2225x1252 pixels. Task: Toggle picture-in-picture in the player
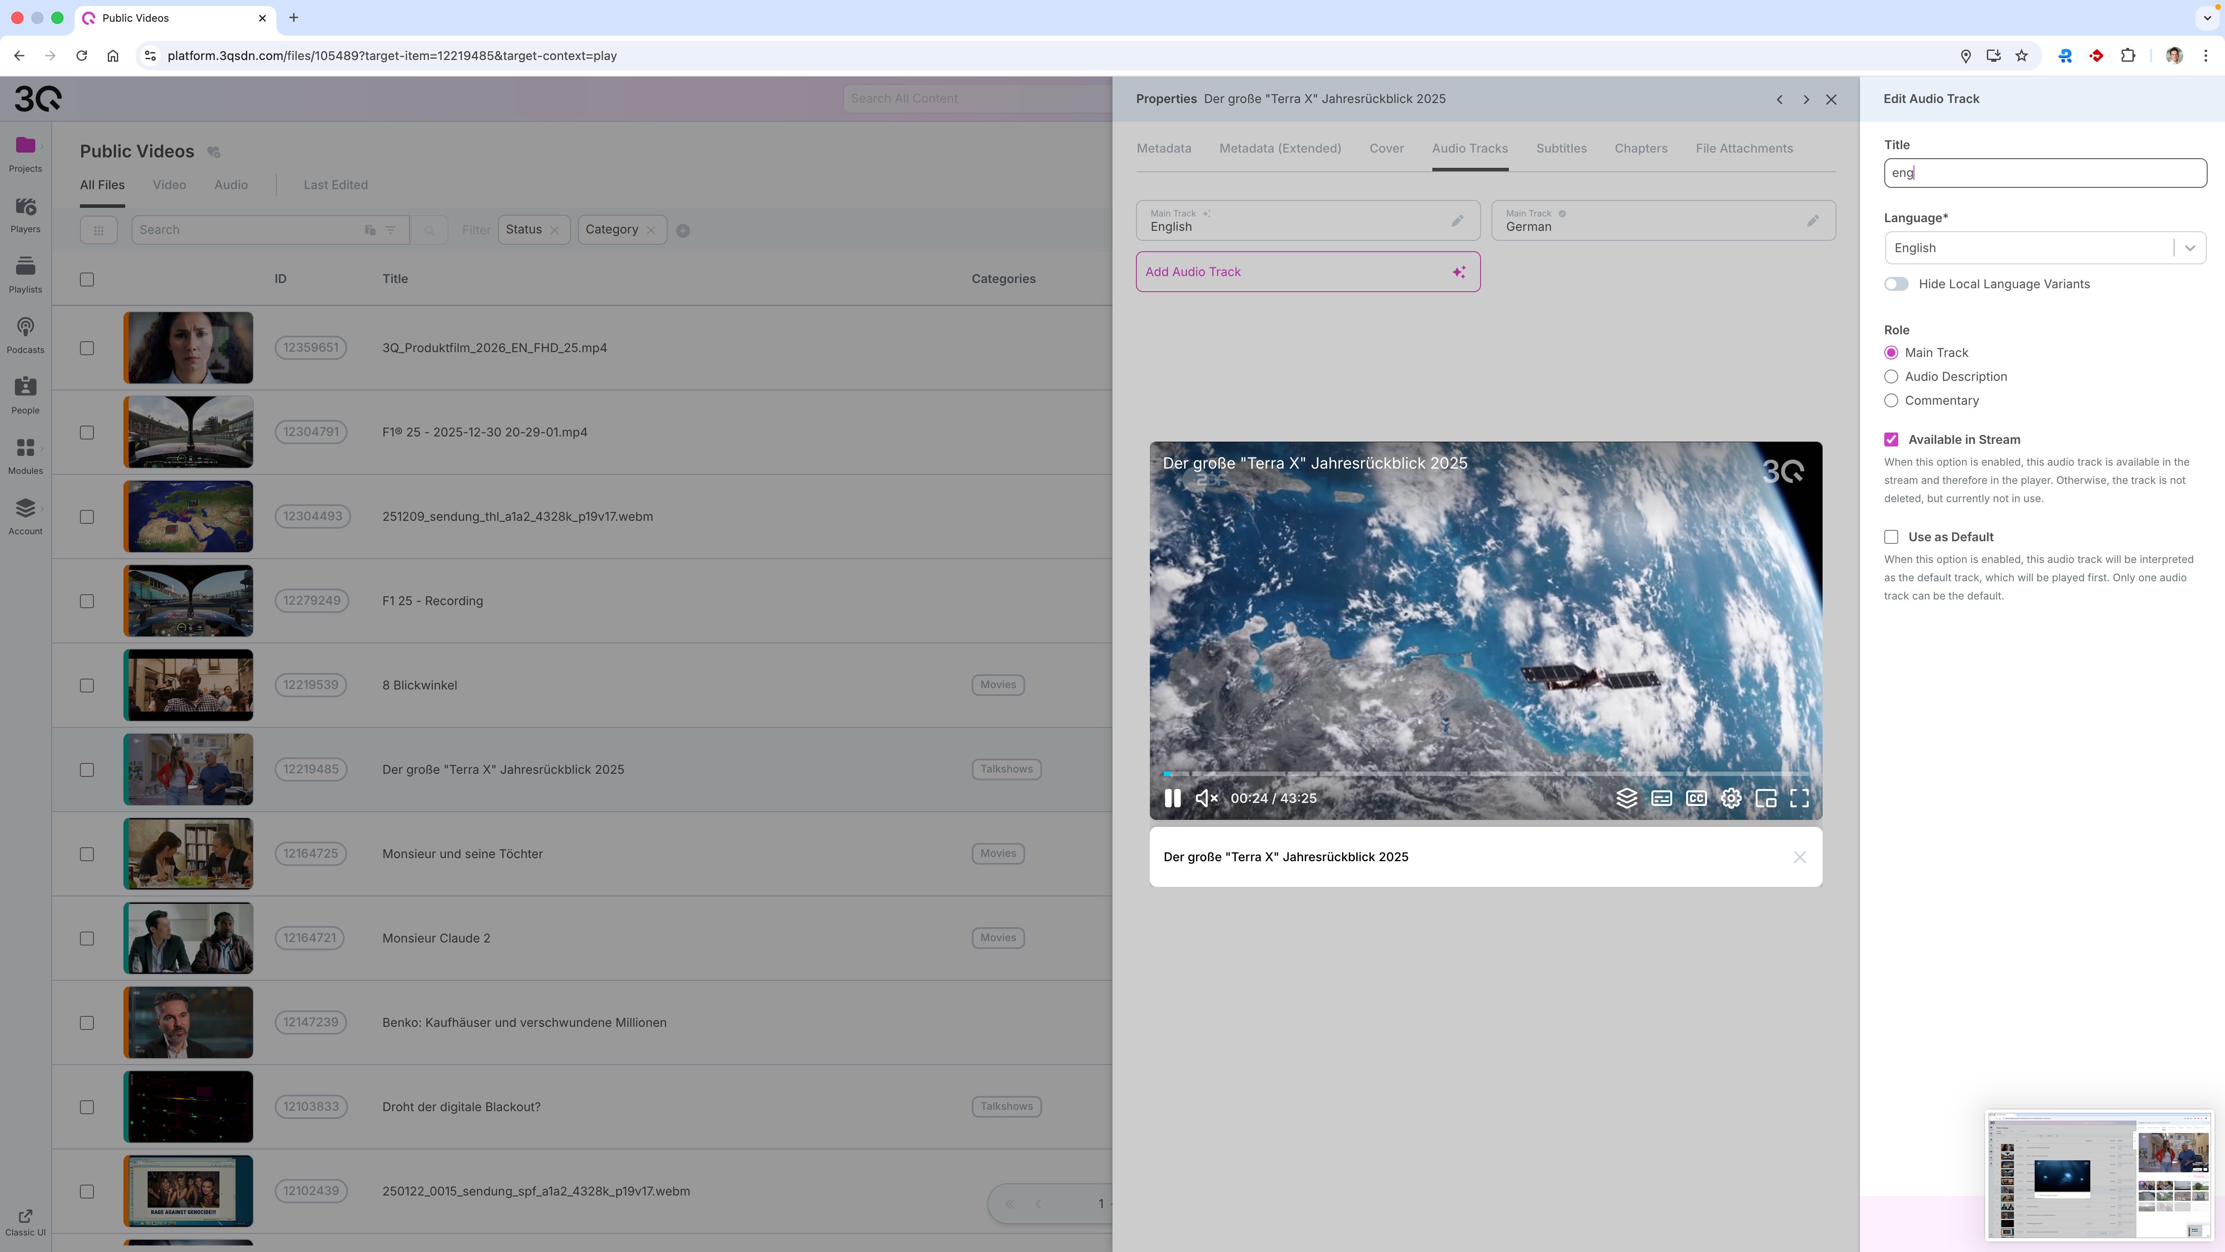tap(1766, 799)
